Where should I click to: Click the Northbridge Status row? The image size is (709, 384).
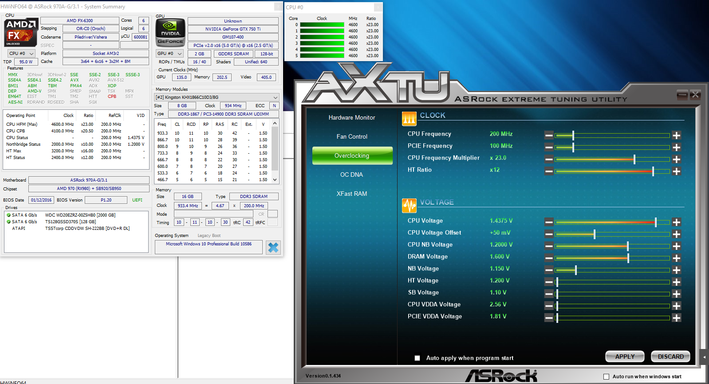coord(75,144)
